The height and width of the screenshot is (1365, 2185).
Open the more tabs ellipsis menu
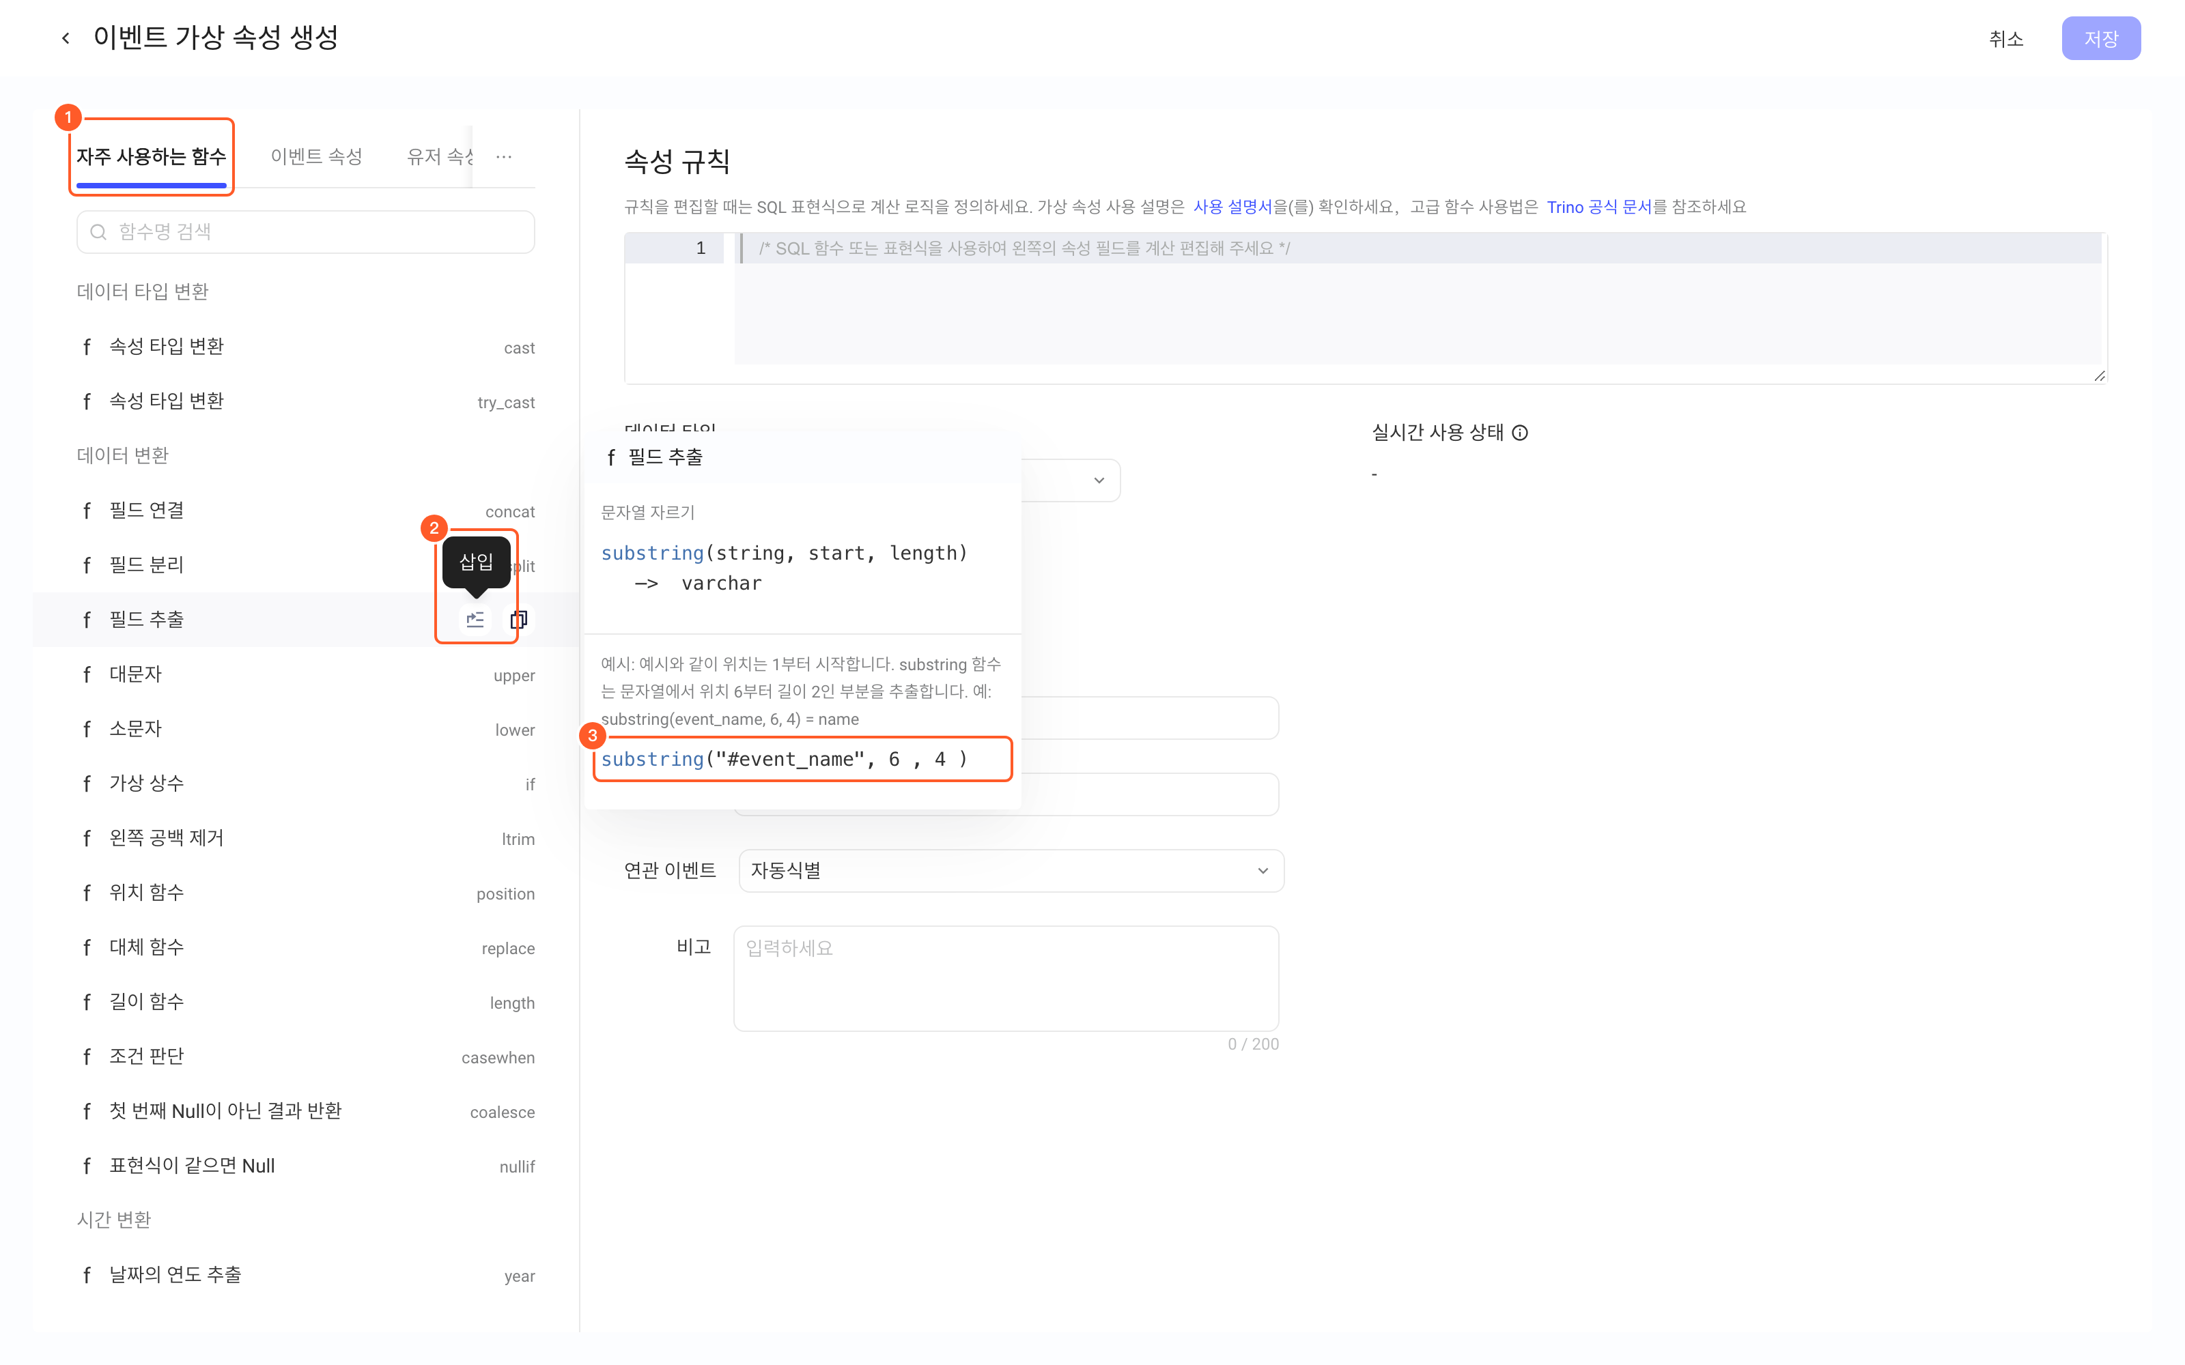click(504, 156)
